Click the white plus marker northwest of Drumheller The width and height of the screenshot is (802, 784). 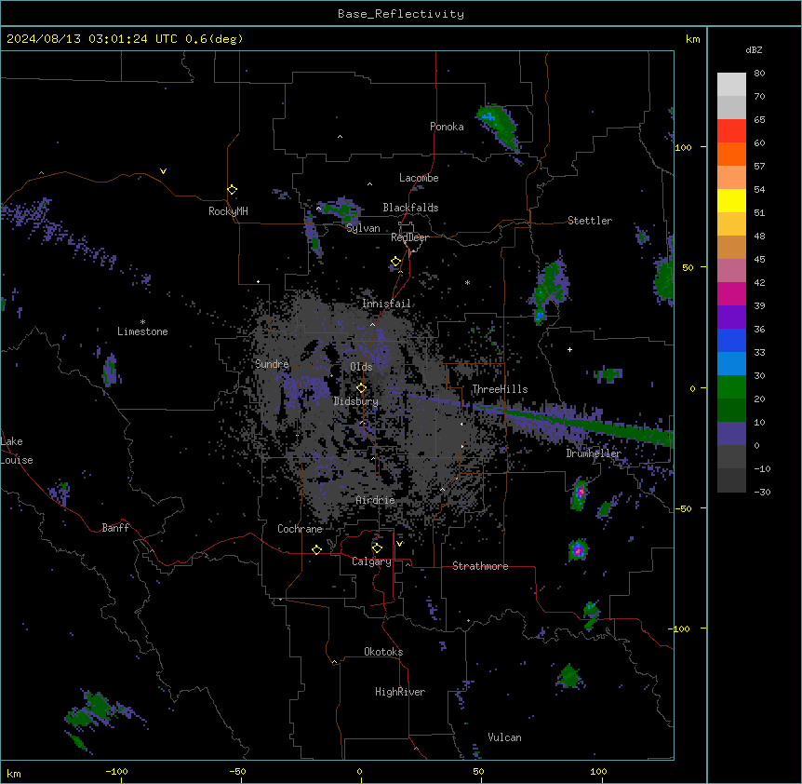point(569,349)
